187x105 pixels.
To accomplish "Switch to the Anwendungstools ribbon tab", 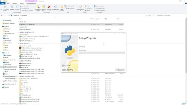I will pyautogui.click(x=31, y=3).
